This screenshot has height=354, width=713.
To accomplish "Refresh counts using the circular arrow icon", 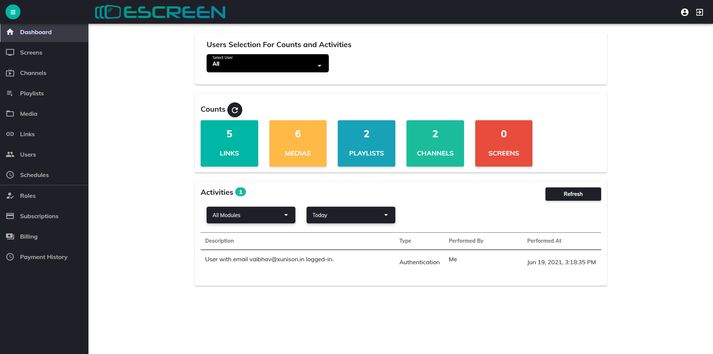I will point(235,110).
